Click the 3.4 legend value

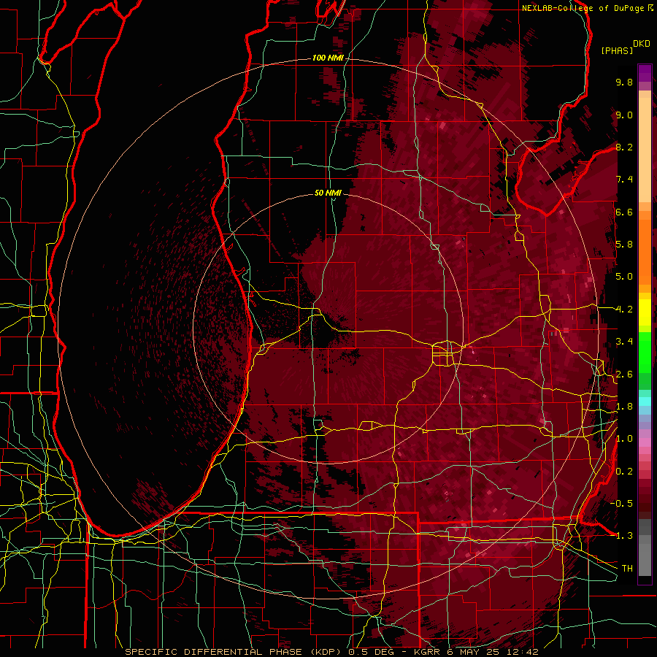pyautogui.click(x=624, y=342)
